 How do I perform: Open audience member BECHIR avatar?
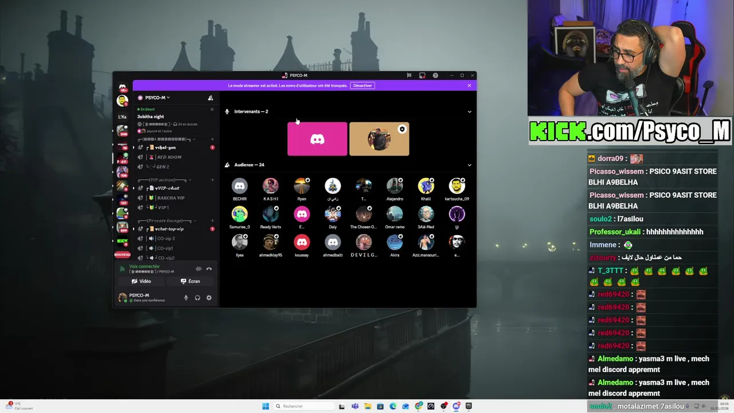pos(240,186)
